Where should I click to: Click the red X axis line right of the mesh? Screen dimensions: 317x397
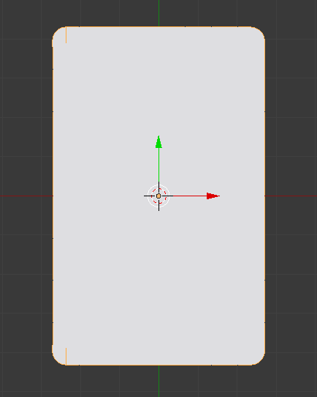coord(291,196)
